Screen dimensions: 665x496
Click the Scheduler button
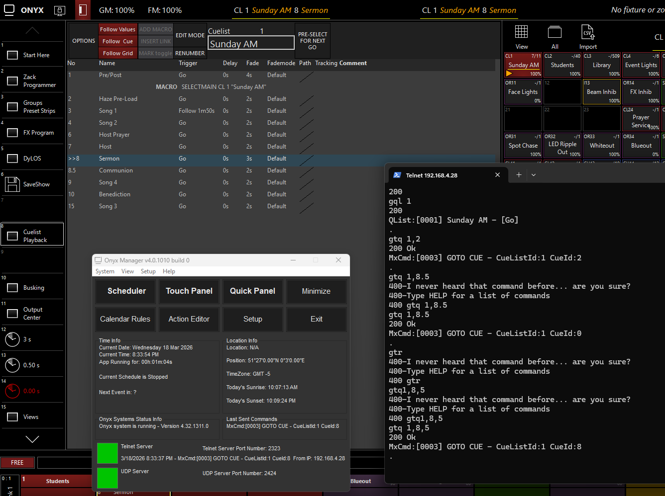[126, 291]
